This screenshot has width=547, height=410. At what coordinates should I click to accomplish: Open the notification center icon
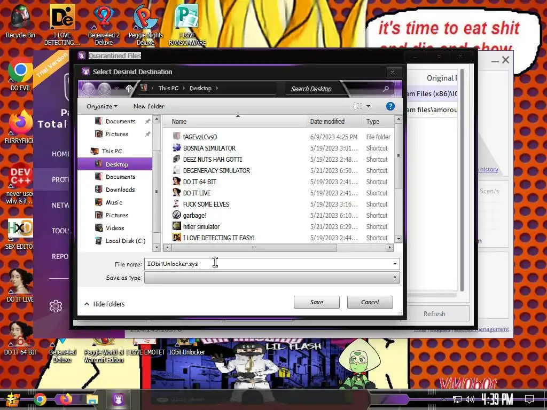[529, 399]
